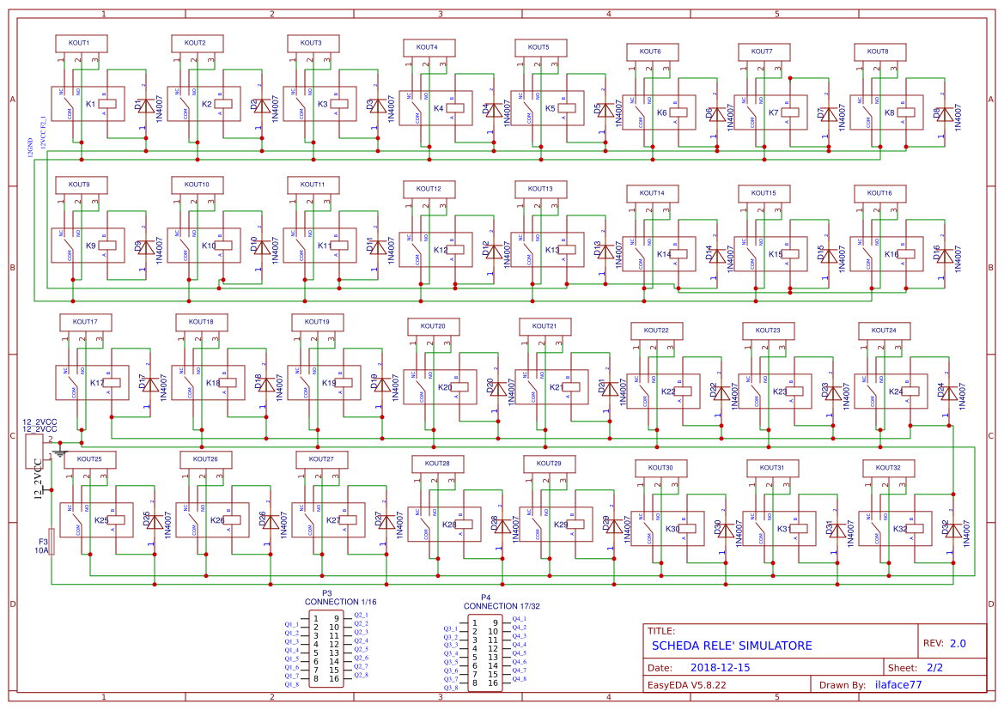Select the KOUT1 header connector
Viewport: 1004px width, 710px height.
(x=80, y=41)
